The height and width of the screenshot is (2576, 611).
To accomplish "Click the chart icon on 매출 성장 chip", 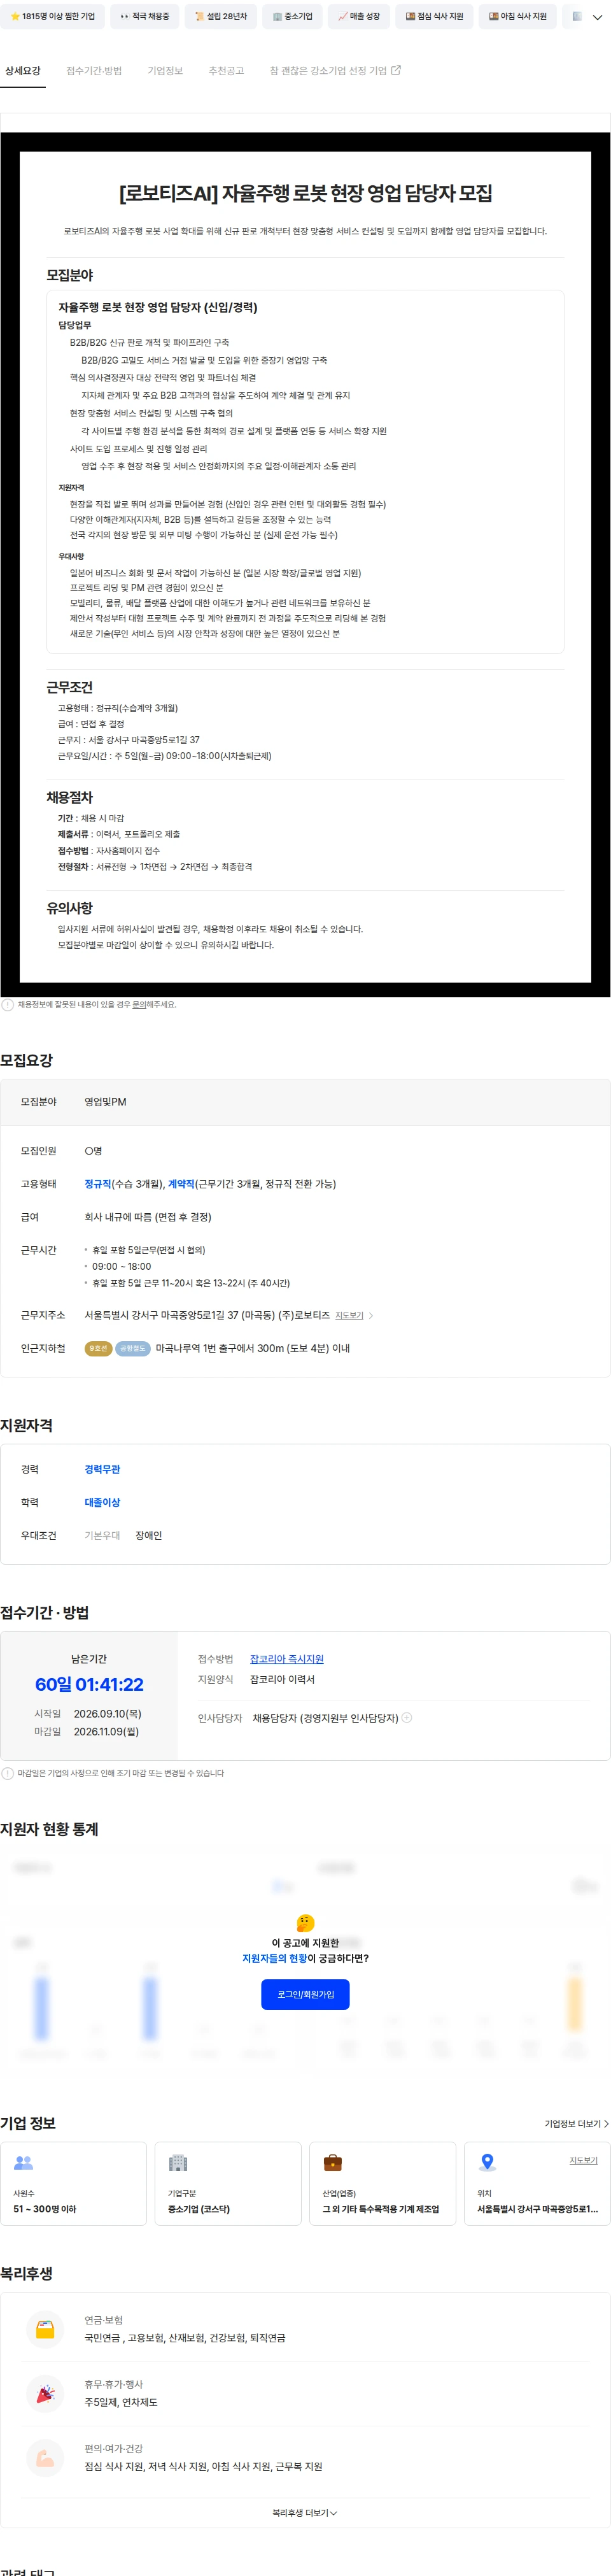I will point(343,17).
